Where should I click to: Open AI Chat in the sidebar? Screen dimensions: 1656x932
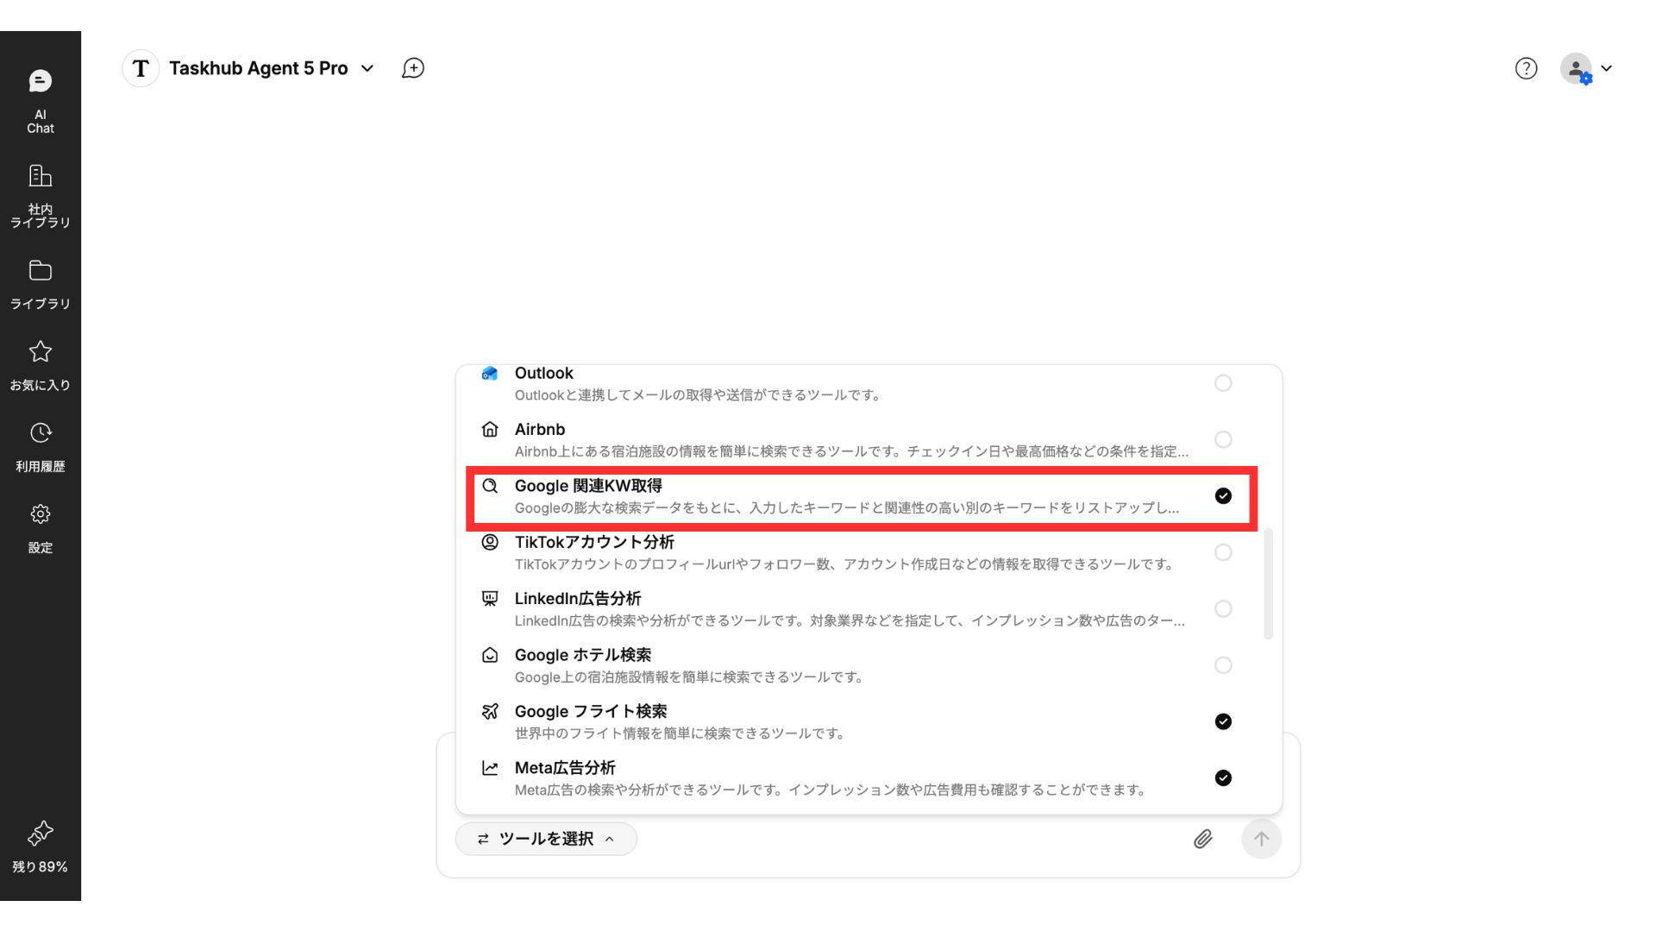pyautogui.click(x=40, y=102)
